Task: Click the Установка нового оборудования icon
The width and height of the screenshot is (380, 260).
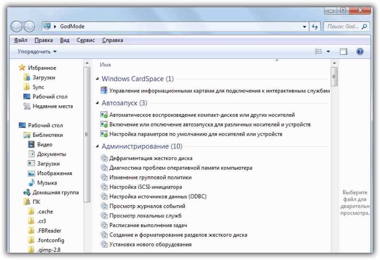Action: click(x=104, y=244)
